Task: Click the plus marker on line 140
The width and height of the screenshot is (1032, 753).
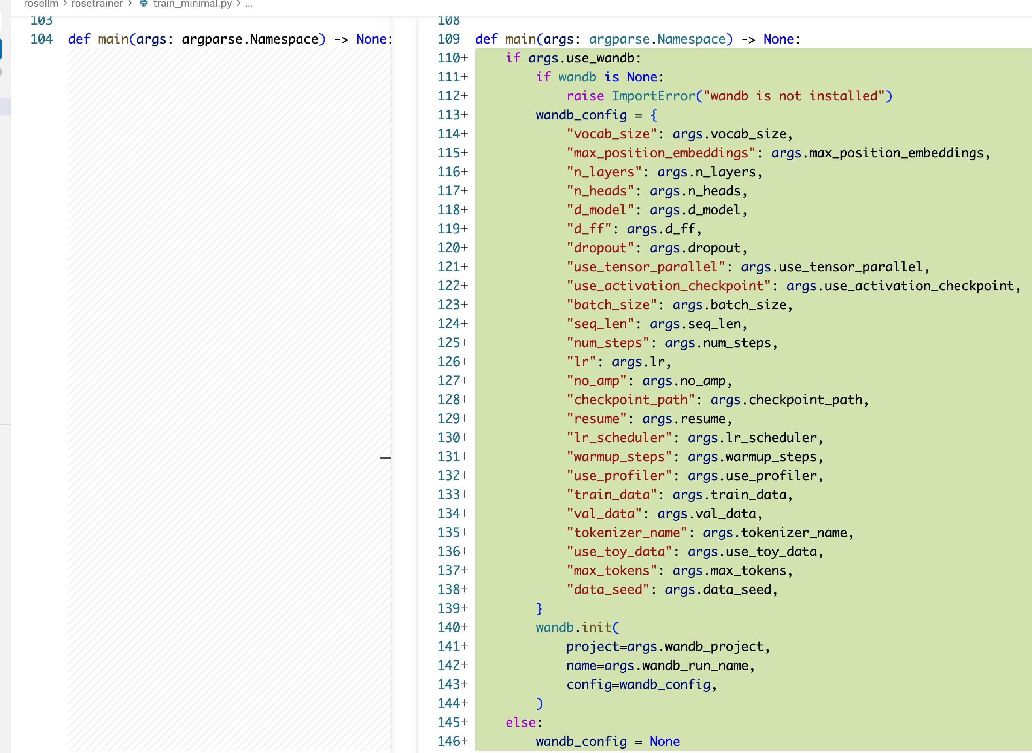Action: click(464, 627)
